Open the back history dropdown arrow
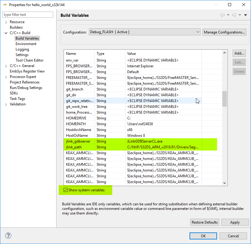 (228, 15)
